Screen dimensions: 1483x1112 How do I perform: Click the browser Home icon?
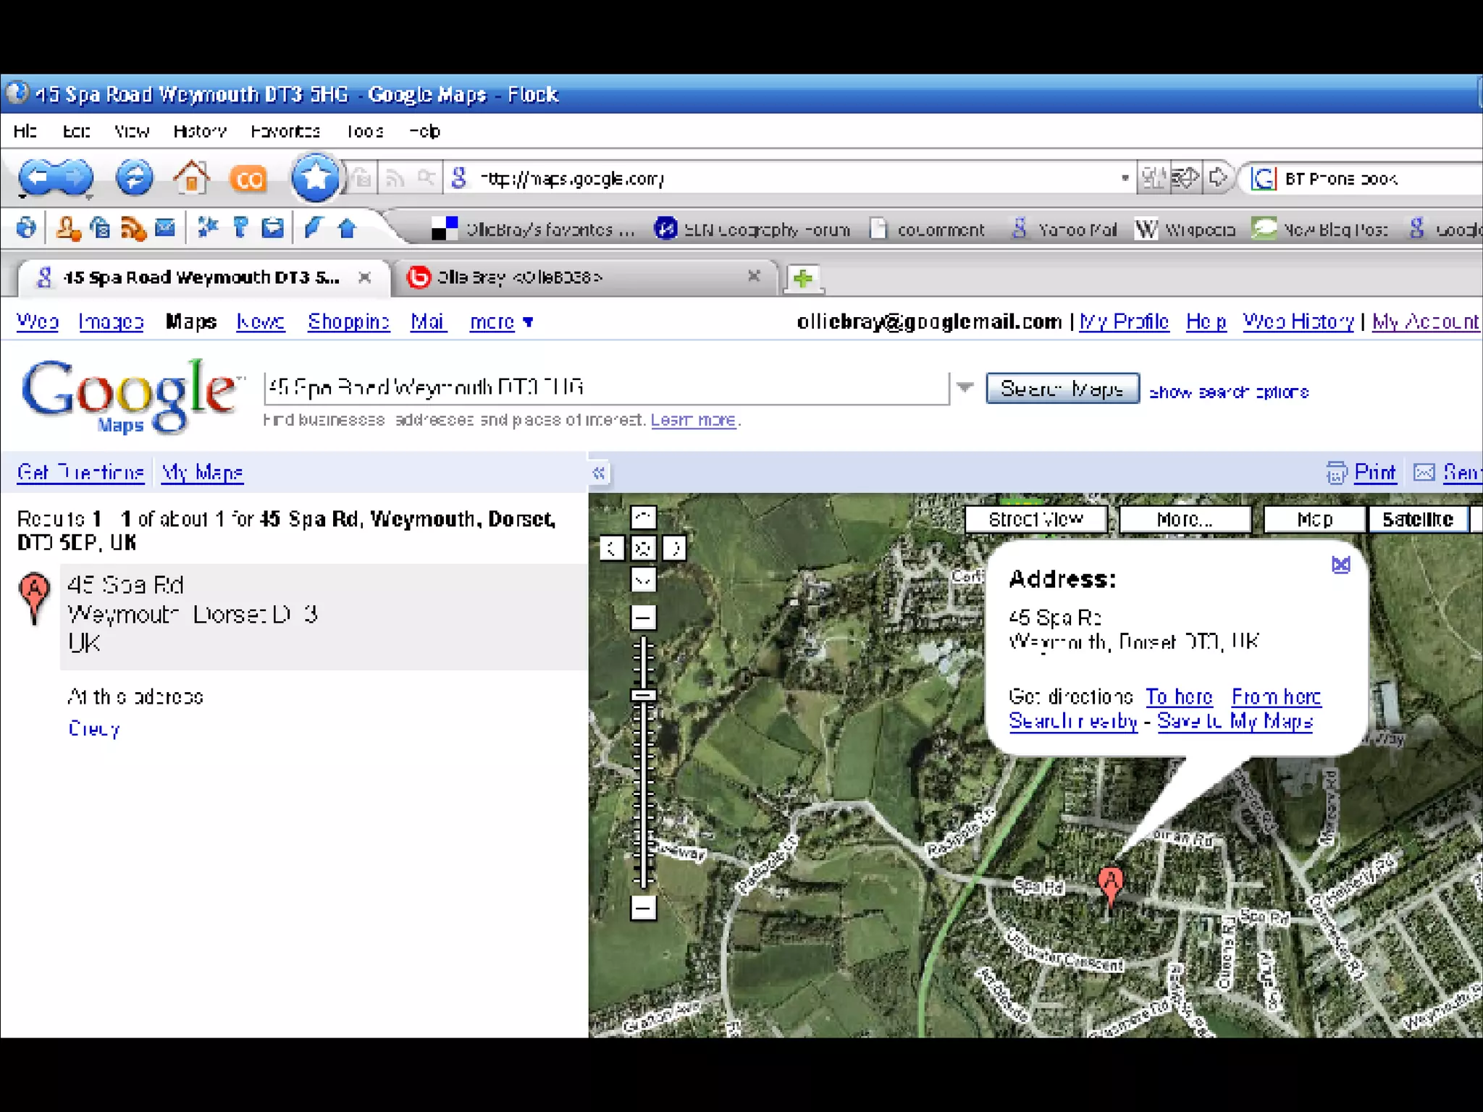point(190,178)
